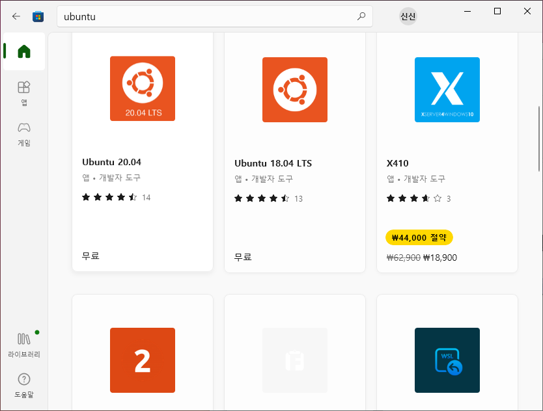Click the Ubuntu 20.04 title text

pyautogui.click(x=111, y=162)
